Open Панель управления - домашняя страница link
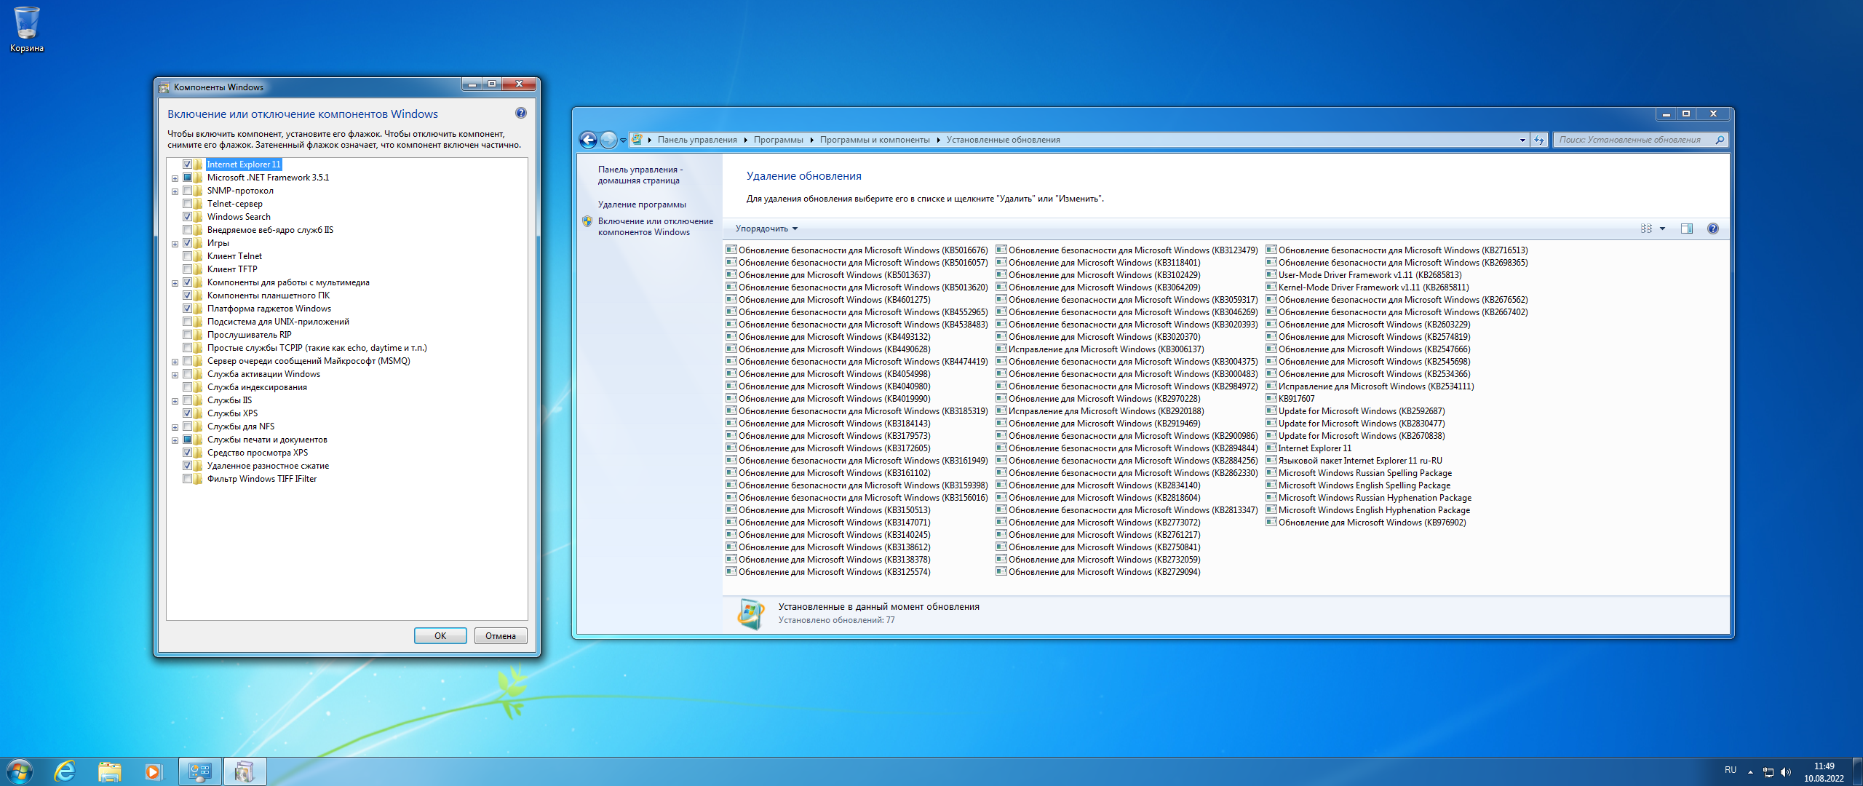The image size is (1863, 786). 640,175
